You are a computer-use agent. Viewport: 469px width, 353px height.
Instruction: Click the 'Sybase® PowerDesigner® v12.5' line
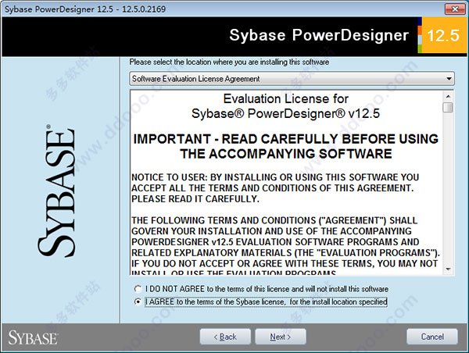click(285, 113)
